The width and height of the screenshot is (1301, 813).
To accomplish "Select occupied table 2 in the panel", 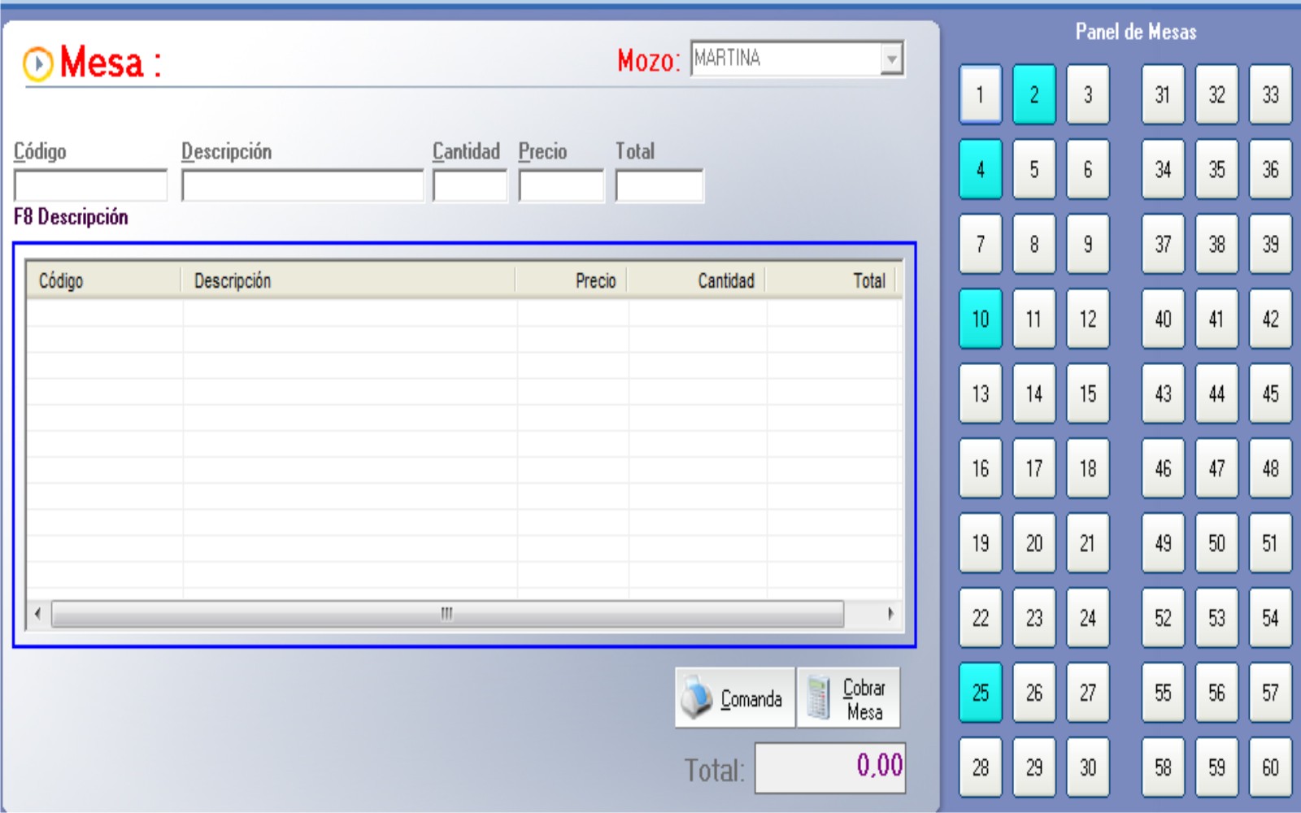I will point(1033,94).
